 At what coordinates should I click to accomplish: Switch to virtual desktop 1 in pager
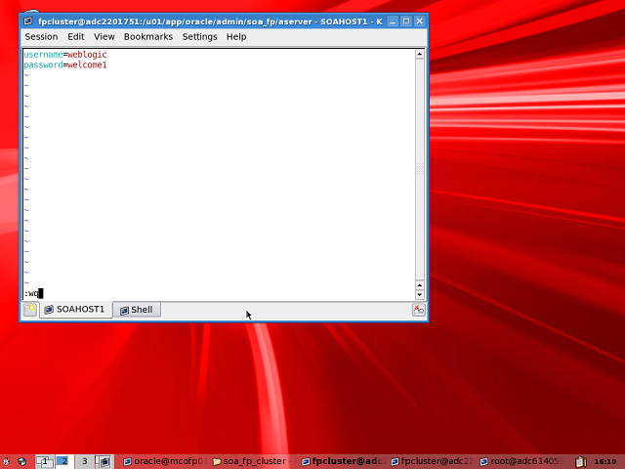click(x=45, y=461)
